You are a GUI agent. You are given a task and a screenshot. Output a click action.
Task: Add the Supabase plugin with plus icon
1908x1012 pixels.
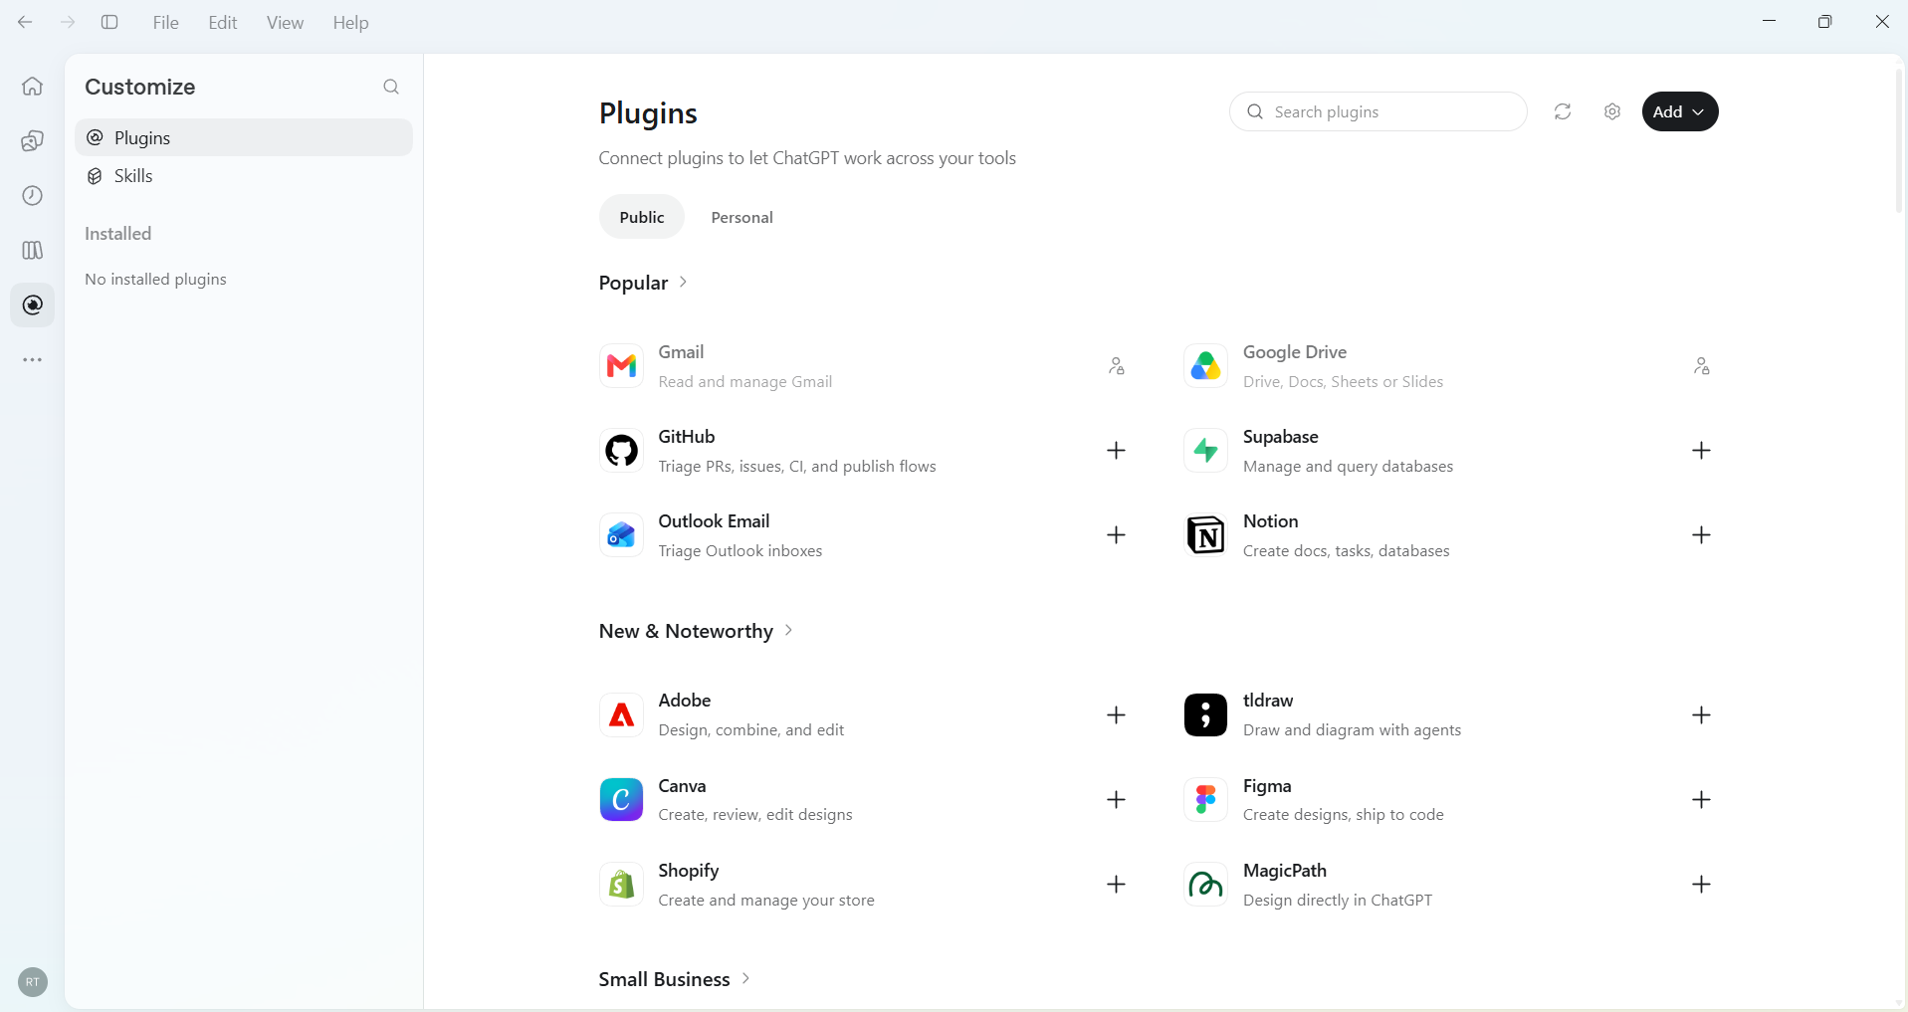(x=1702, y=451)
